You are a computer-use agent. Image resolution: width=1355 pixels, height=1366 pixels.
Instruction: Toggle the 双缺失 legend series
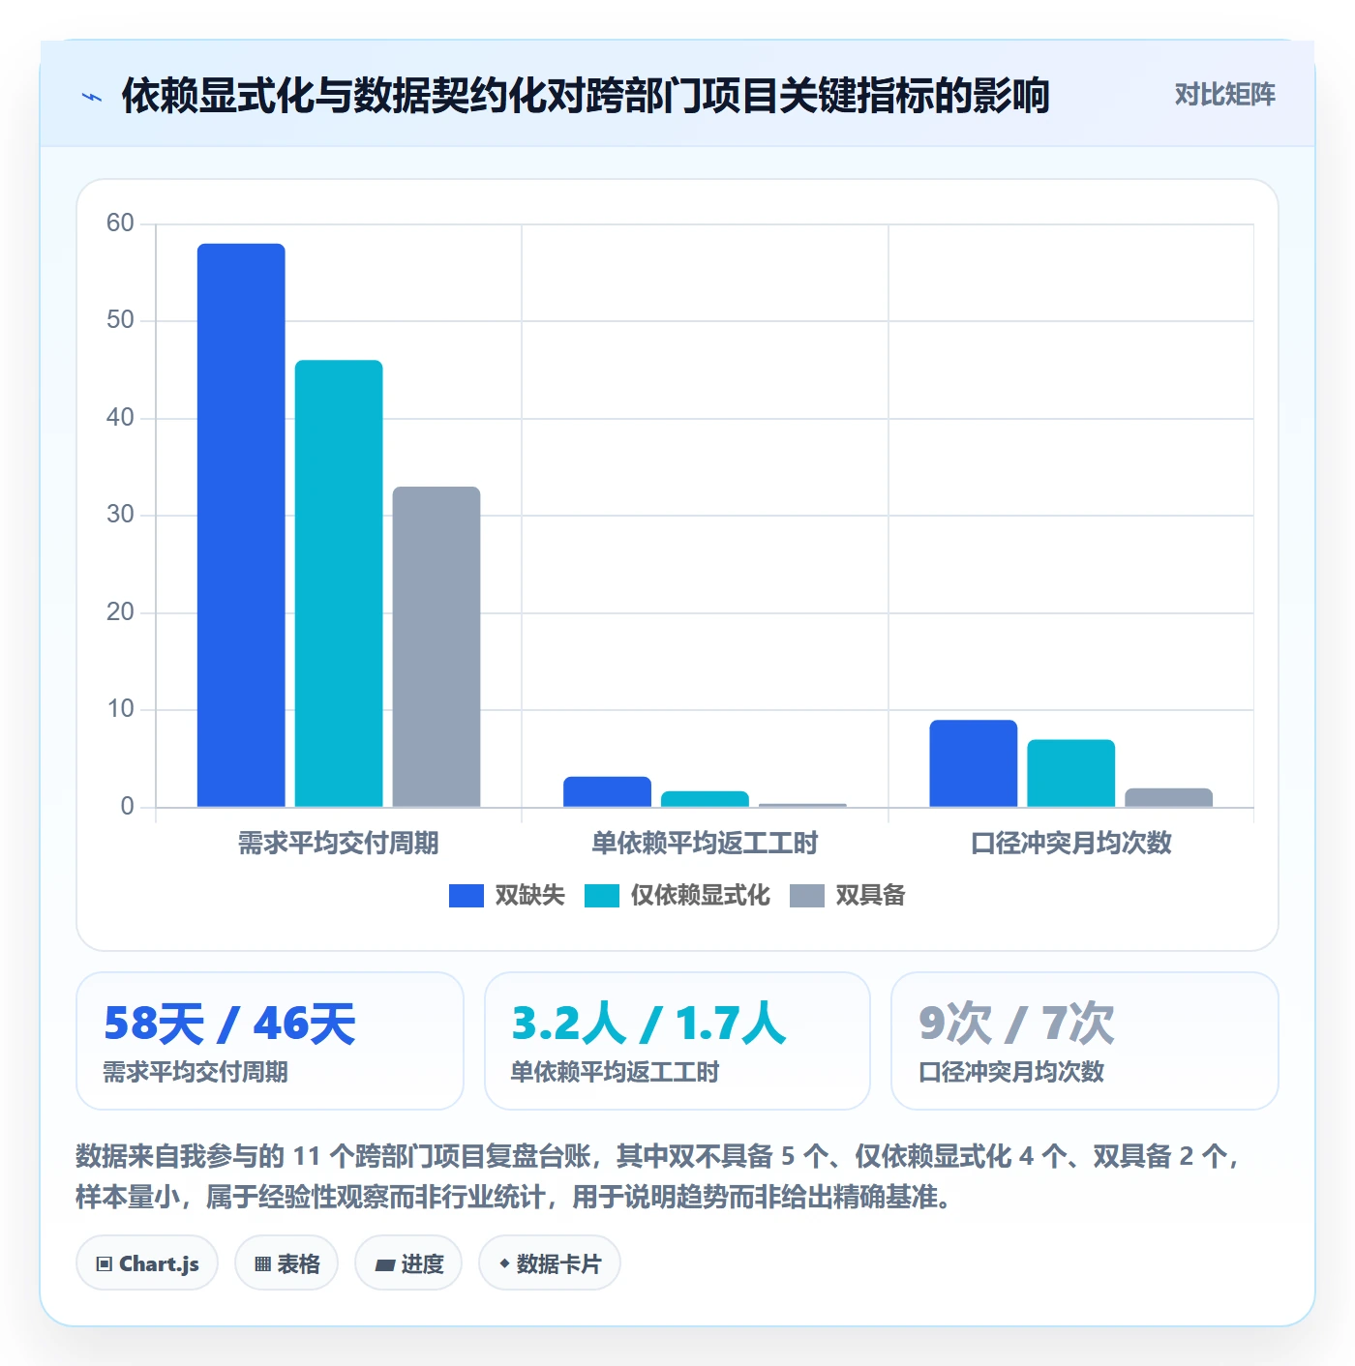click(x=506, y=896)
